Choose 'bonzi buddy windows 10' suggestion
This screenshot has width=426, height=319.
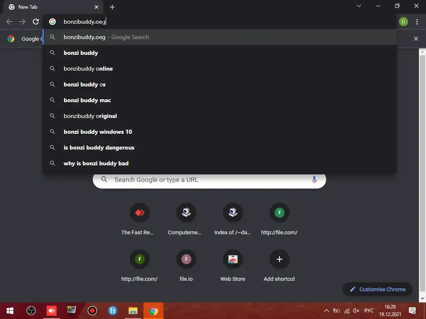tap(220, 132)
